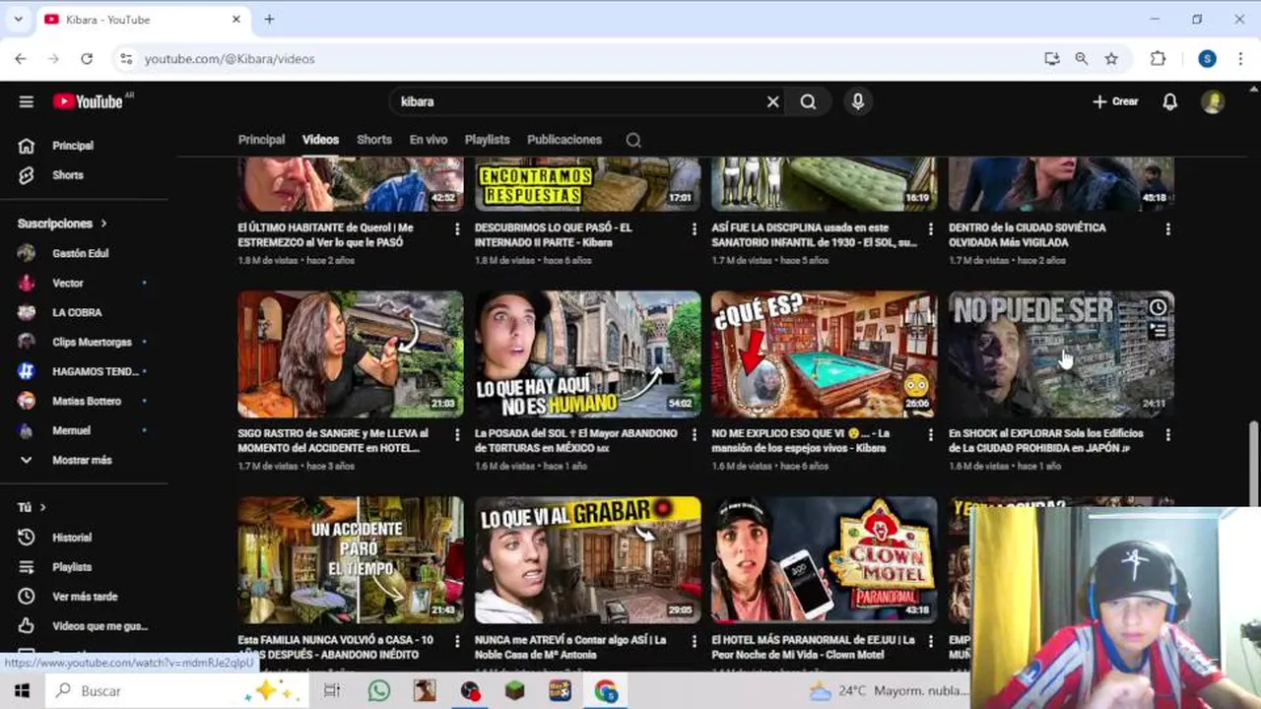Add Japón video to watch later

click(x=1158, y=308)
